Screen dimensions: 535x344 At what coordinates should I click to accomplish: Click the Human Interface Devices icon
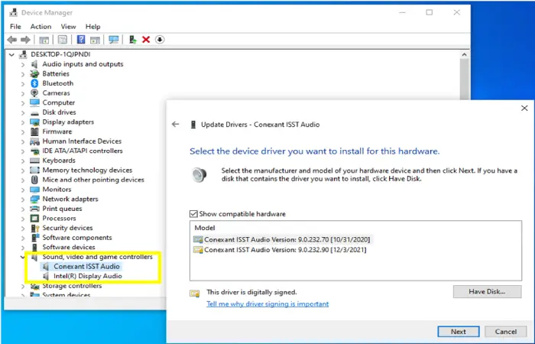(34, 141)
